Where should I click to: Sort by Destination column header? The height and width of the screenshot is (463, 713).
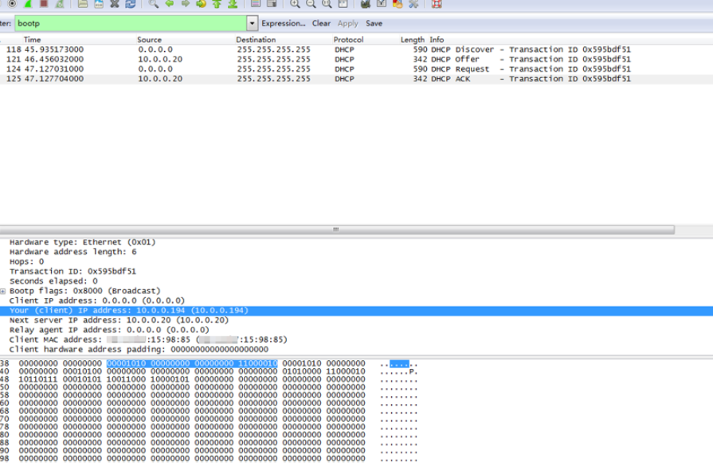click(x=256, y=40)
